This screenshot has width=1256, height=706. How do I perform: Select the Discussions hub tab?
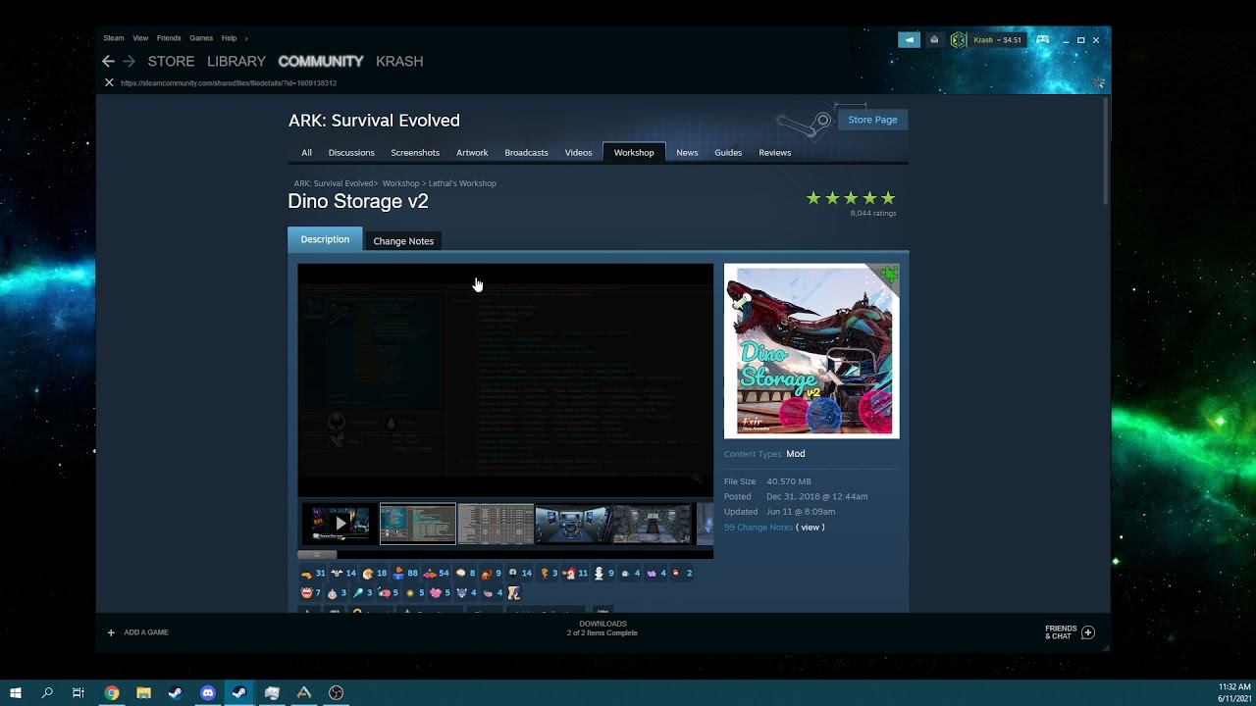pyautogui.click(x=351, y=153)
